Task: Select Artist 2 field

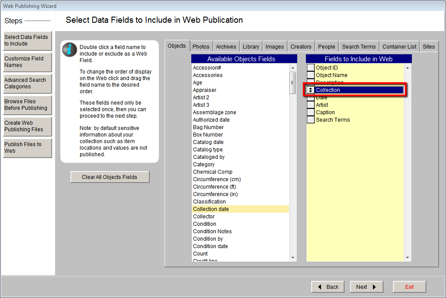Action: 241,98
